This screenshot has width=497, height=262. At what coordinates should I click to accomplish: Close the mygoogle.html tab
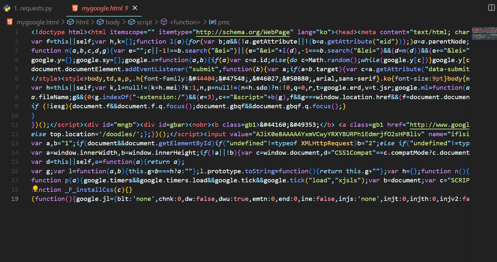coord(135,8)
